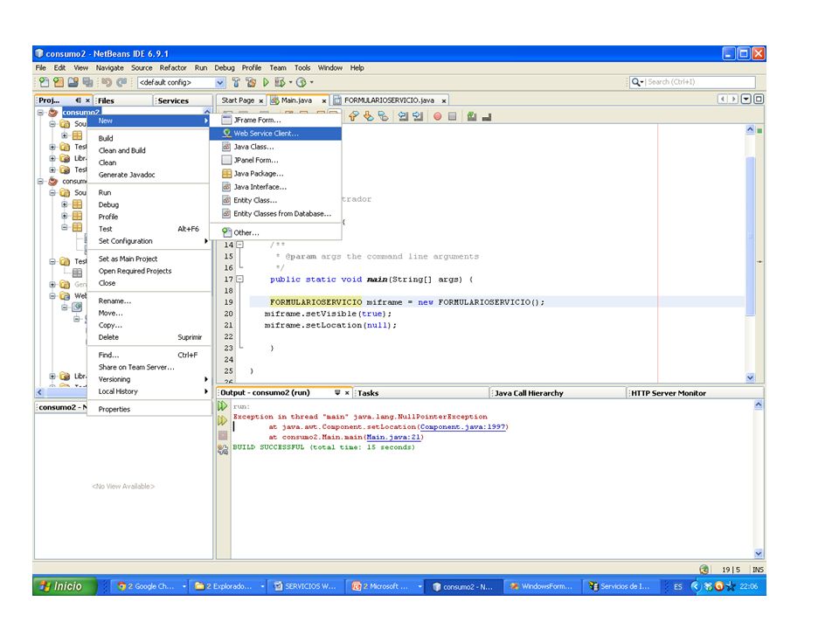Click the green Re-run icon in Output

point(222,406)
